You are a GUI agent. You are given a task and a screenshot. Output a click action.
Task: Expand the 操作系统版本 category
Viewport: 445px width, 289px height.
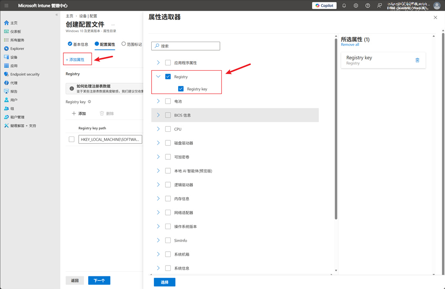click(x=158, y=226)
